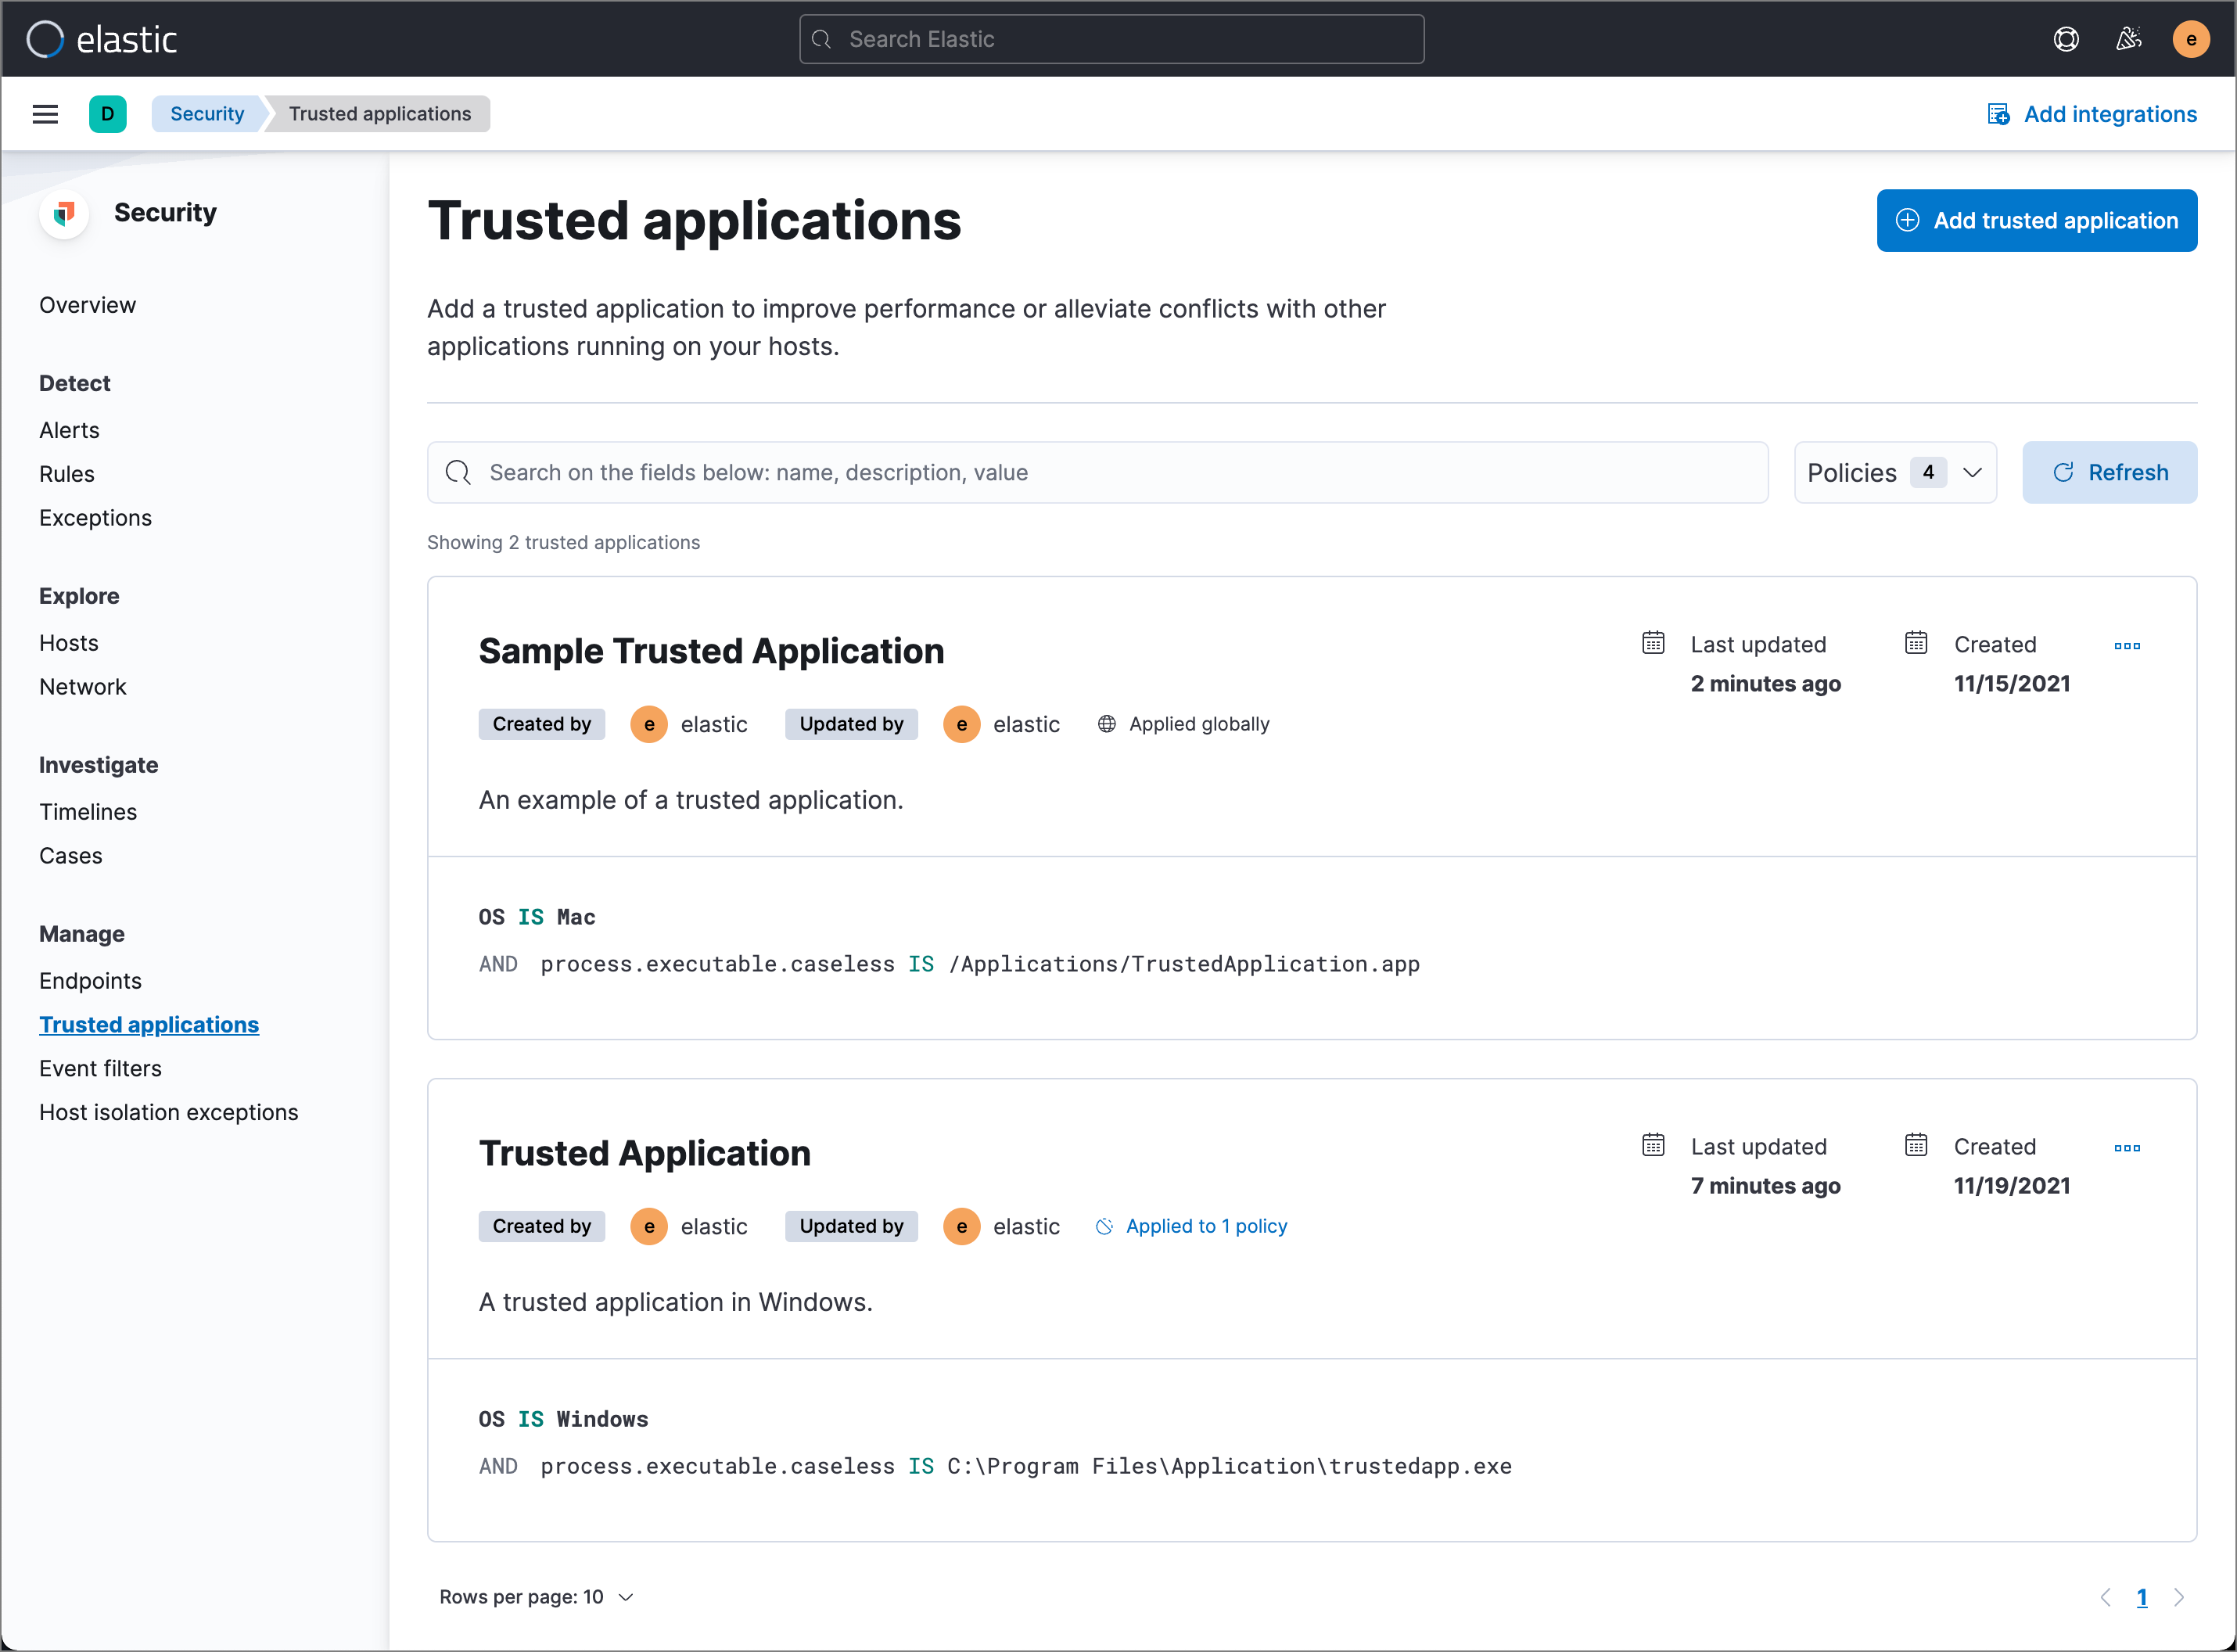Open the Rows per page dropdown
The height and width of the screenshot is (1652, 2237).
536,1596
